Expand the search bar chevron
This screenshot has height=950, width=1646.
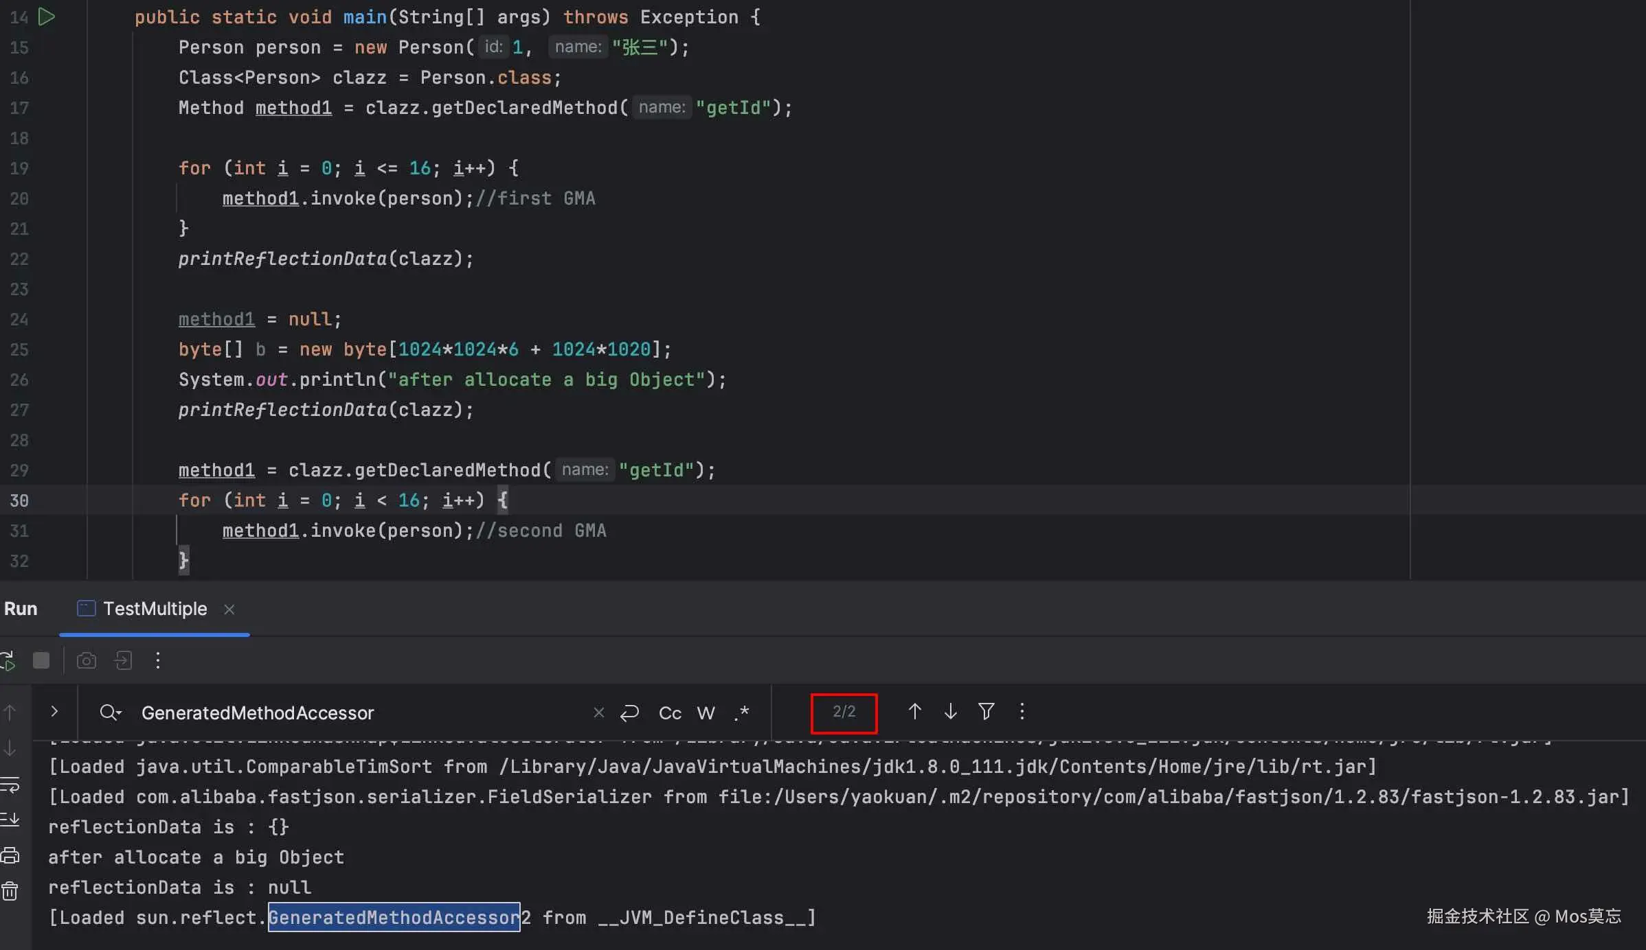pos(54,712)
